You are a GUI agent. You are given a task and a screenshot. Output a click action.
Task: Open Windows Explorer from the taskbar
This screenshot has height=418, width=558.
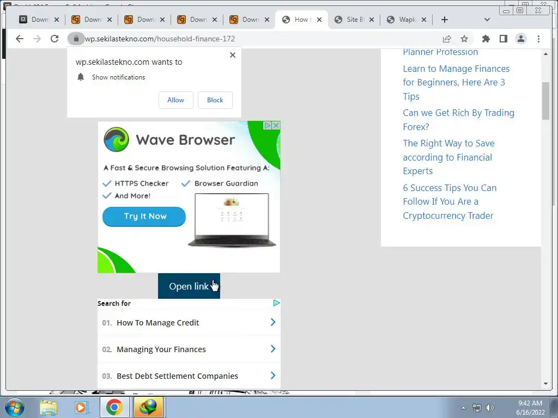coord(48,407)
